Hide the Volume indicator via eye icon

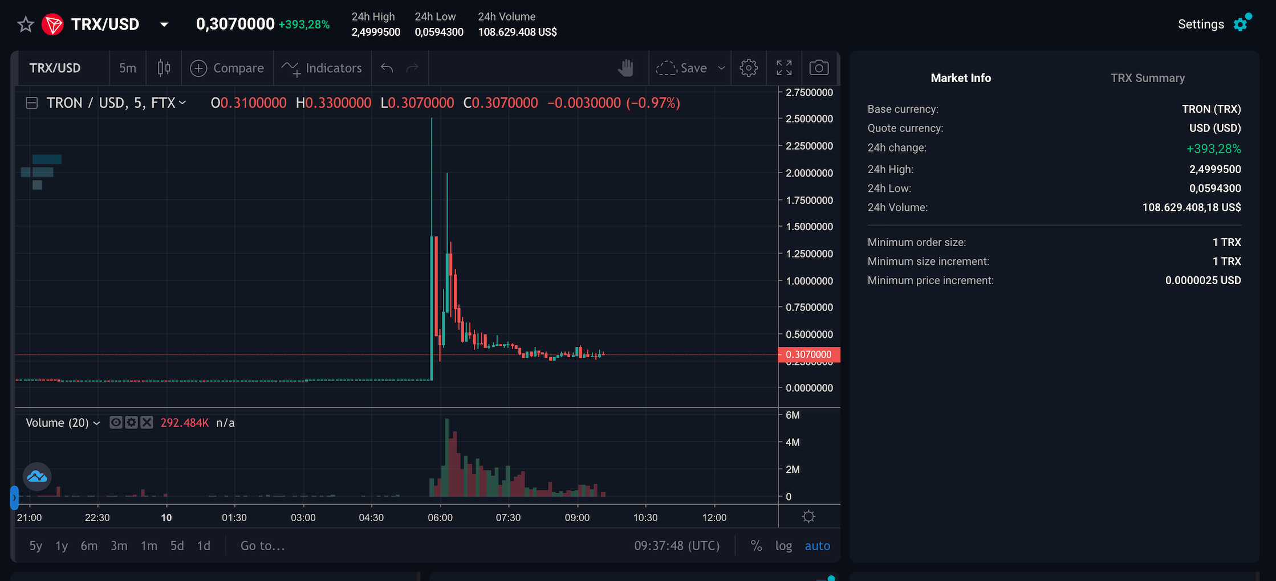(x=116, y=422)
